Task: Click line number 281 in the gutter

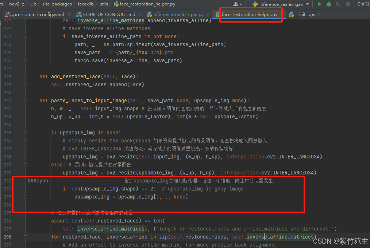Action: coord(8,101)
